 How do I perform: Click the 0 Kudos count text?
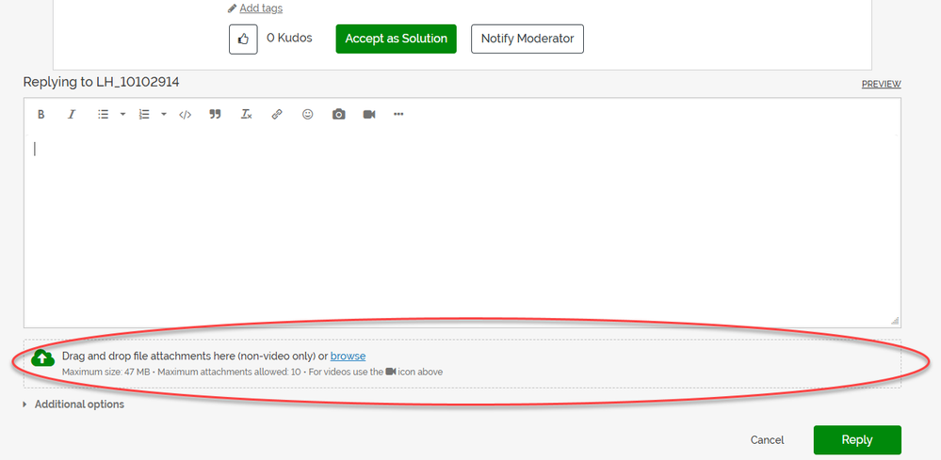click(x=289, y=38)
